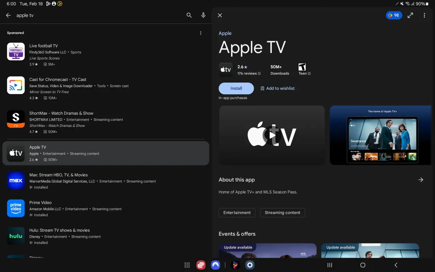Open Max app icon
This screenshot has width=435, height=272.
[x=16, y=181]
